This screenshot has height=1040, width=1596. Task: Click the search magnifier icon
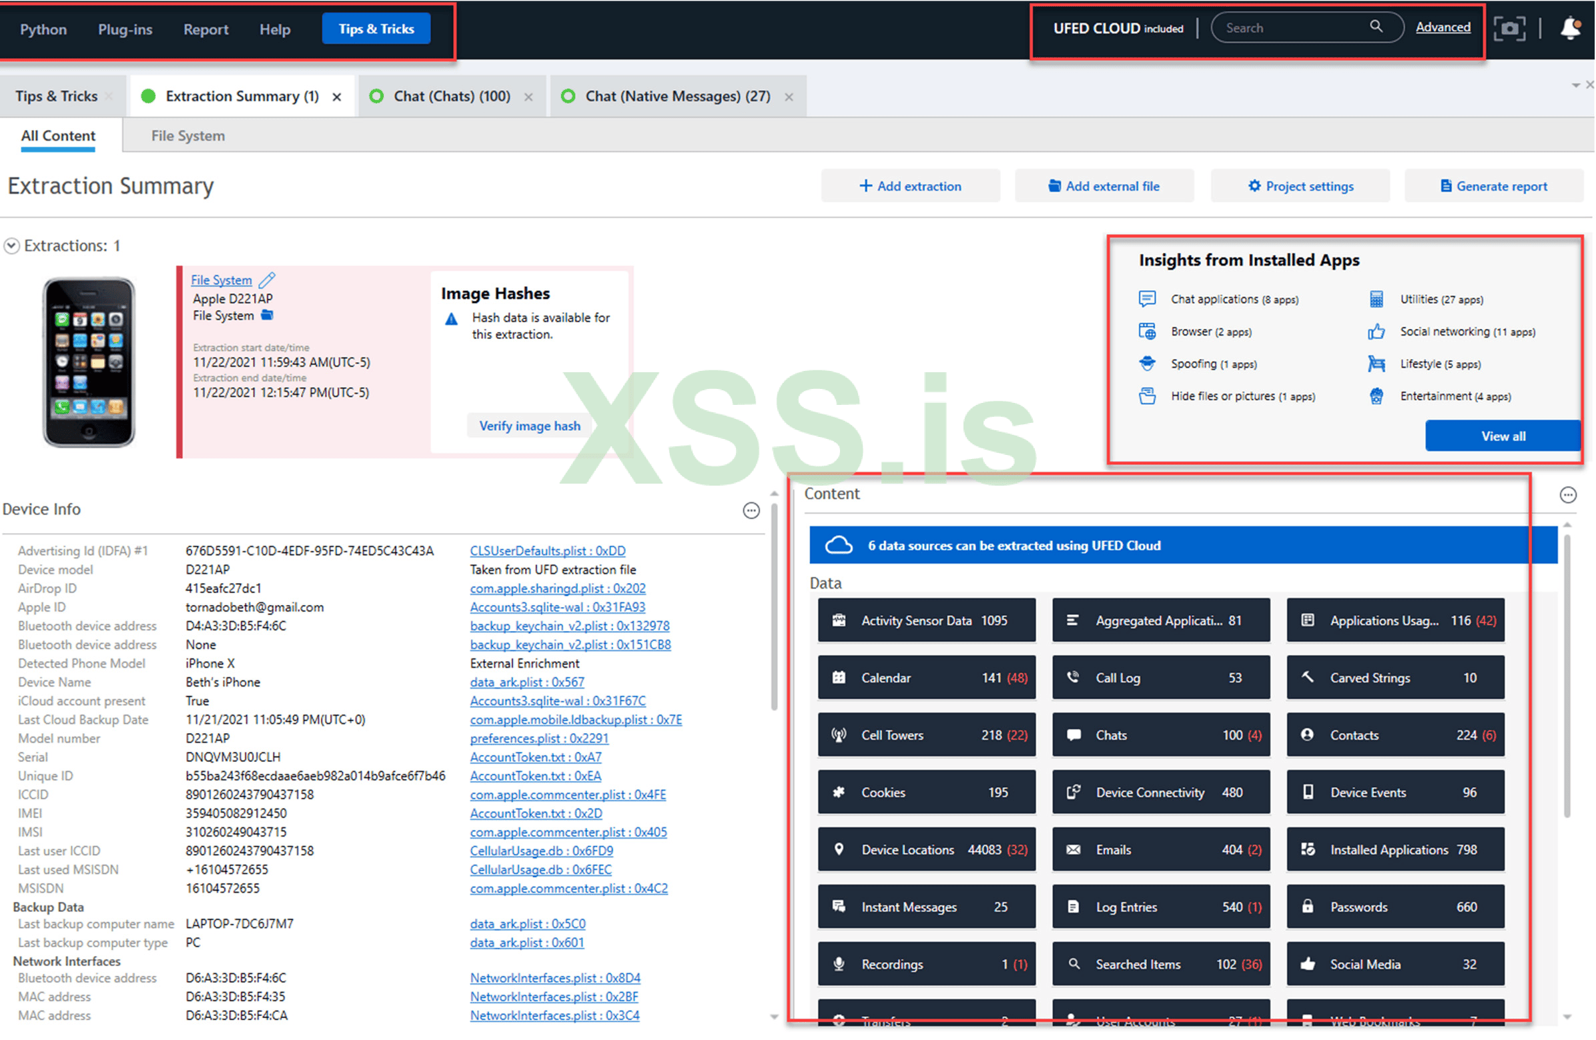pyautogui.click(x=1375, y=27)
